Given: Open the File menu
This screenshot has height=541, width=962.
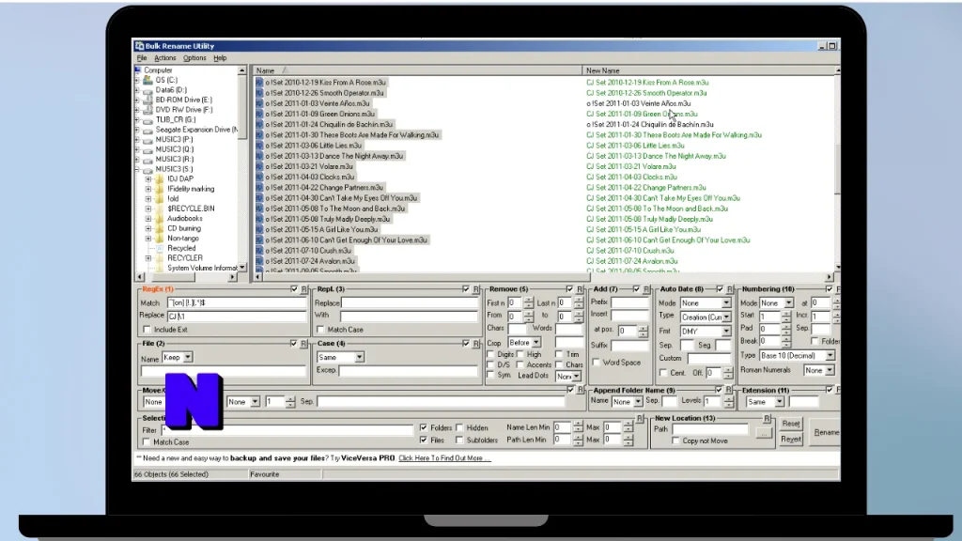Looking at the screenshot, I should tap(142, 58).
